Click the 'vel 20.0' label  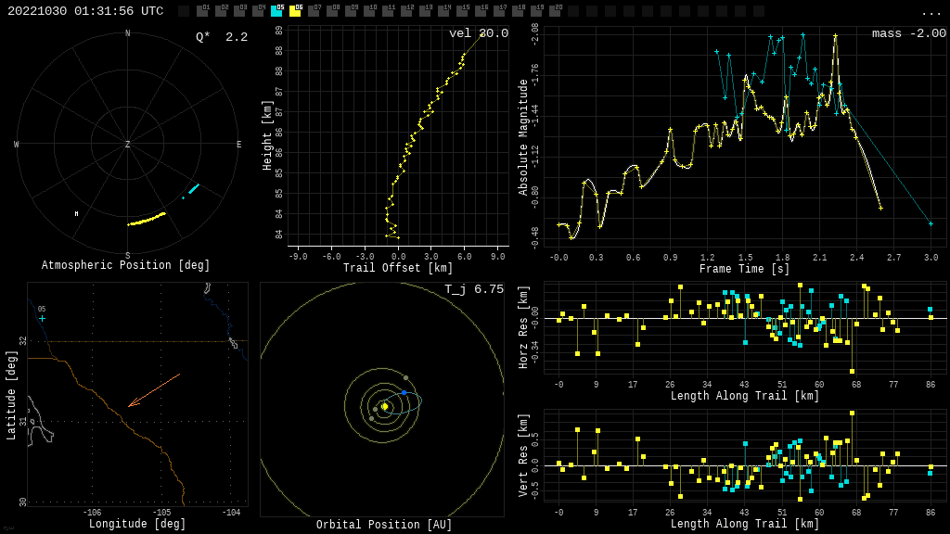[479, 33]
